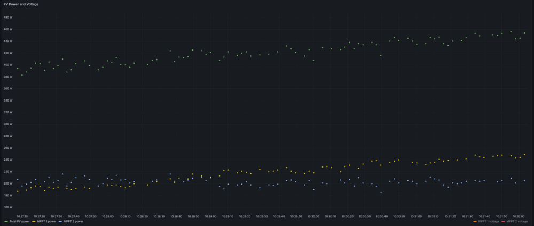Select the 10:31:00 tick on time axis
This screenshot has height=226, width=534.
pyautogui.click(x=416, y=216)
